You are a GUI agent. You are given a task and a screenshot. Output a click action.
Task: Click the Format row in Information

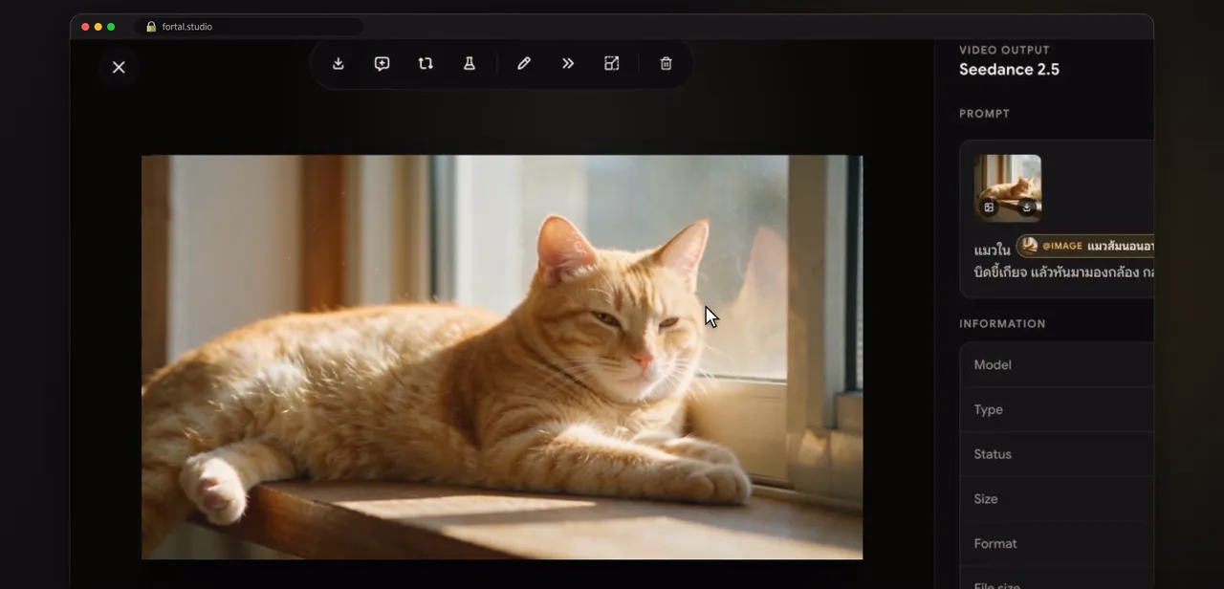(1057, 543)
